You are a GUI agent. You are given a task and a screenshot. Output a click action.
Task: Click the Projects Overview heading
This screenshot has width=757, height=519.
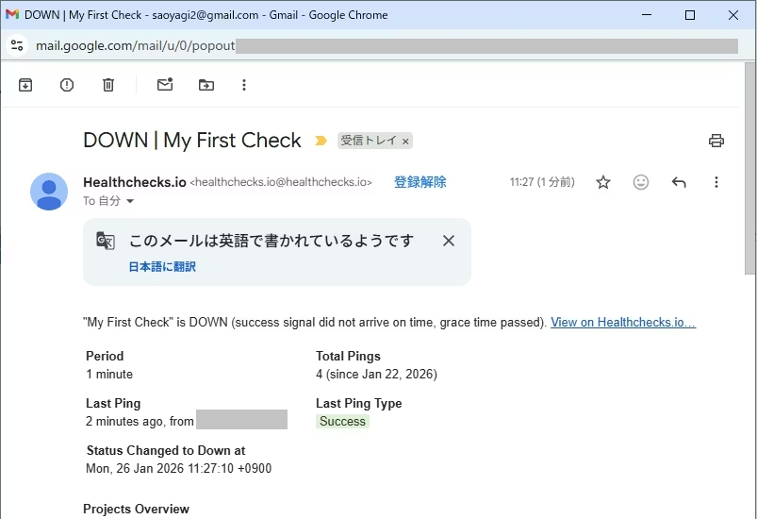[136, 509]
